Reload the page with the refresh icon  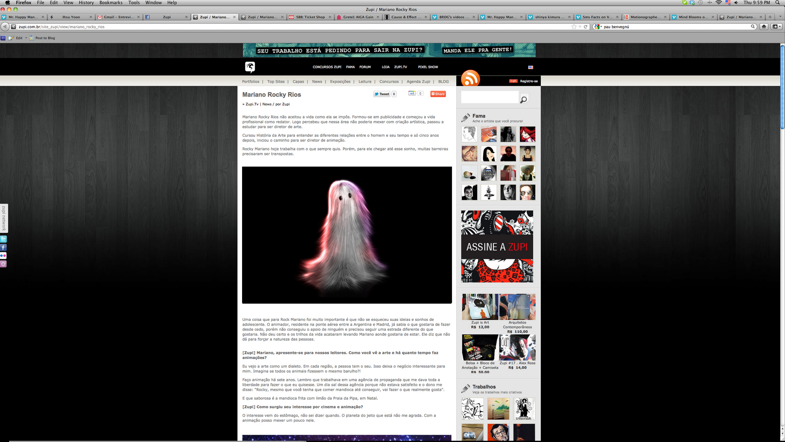(x=586, y=27)
